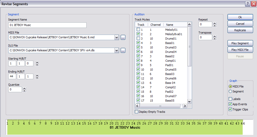Click the Segment Name text field
Viewport: 257px width, 137px height.
click(x=47, y=25)
